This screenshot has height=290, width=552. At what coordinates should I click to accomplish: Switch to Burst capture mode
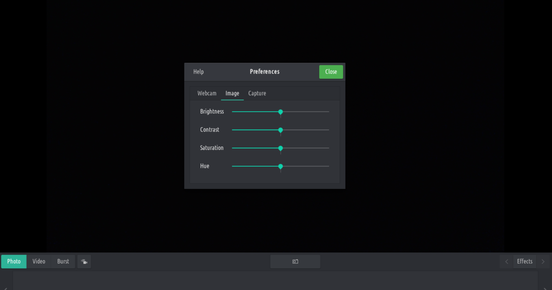click(63, 261)
